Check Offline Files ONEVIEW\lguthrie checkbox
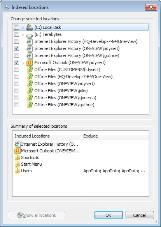 [16, 104]
